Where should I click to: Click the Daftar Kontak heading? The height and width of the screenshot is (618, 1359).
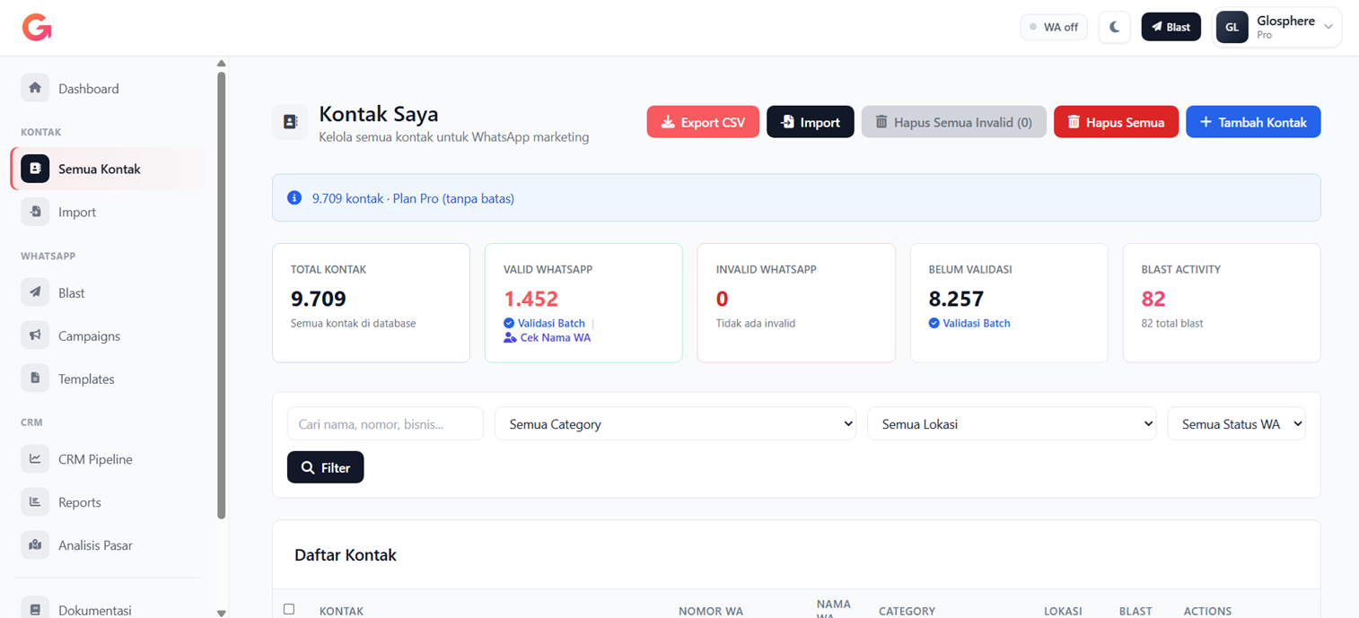pos(346,555)
